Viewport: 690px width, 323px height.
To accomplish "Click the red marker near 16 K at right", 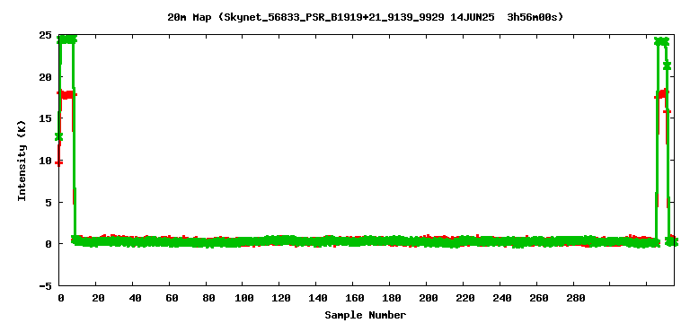I will [668, 111].
